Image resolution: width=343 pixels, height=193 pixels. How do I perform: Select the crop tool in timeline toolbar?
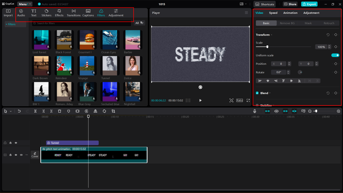113,111
